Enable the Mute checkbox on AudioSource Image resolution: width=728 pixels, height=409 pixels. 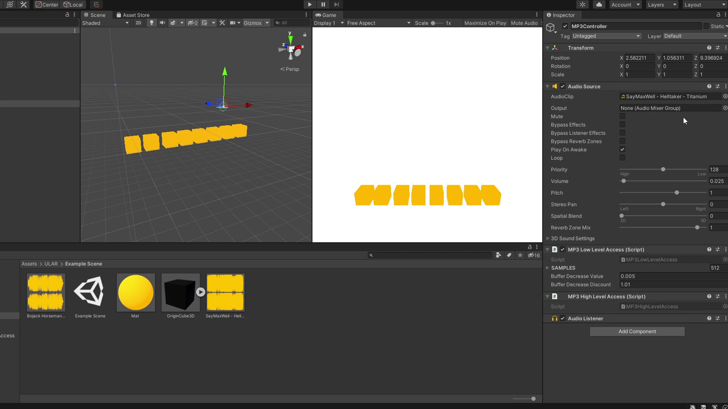623,116
